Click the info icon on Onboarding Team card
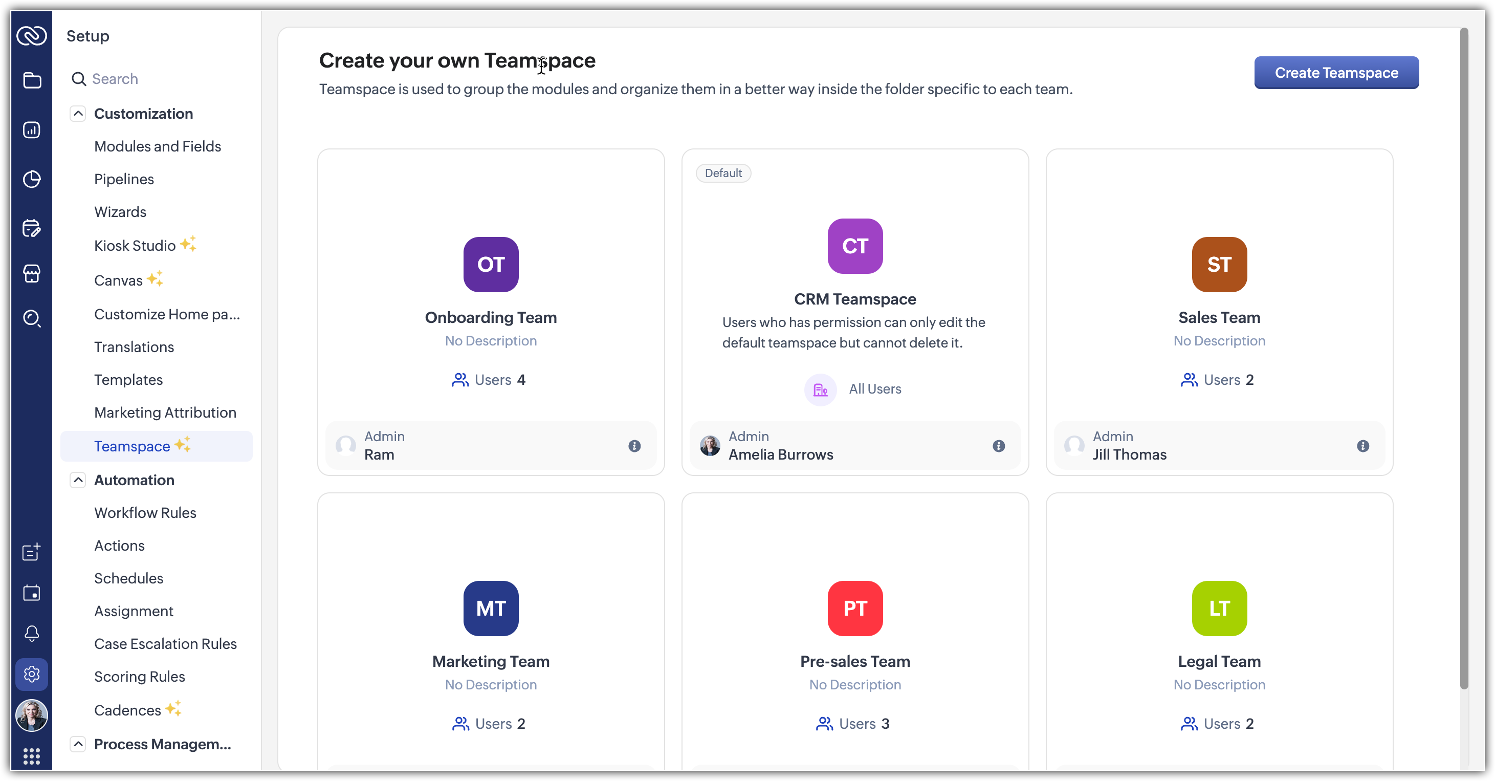Image resolution: width=1495 pixels, height=781 pixels. [x=634, y=446]
